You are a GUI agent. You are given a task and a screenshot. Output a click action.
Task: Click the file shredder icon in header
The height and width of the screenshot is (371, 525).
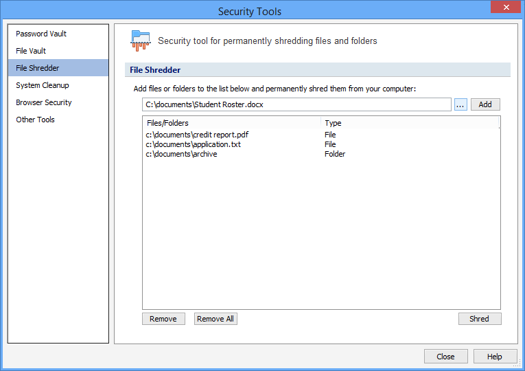coord(140,41)
